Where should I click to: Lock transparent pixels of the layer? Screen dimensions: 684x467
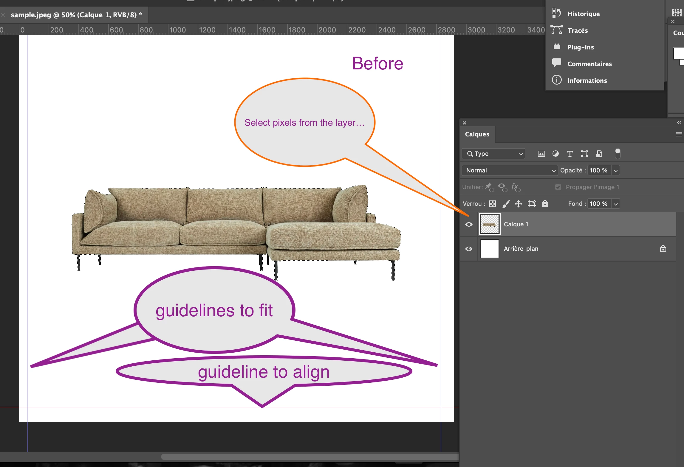coord(493,204)
